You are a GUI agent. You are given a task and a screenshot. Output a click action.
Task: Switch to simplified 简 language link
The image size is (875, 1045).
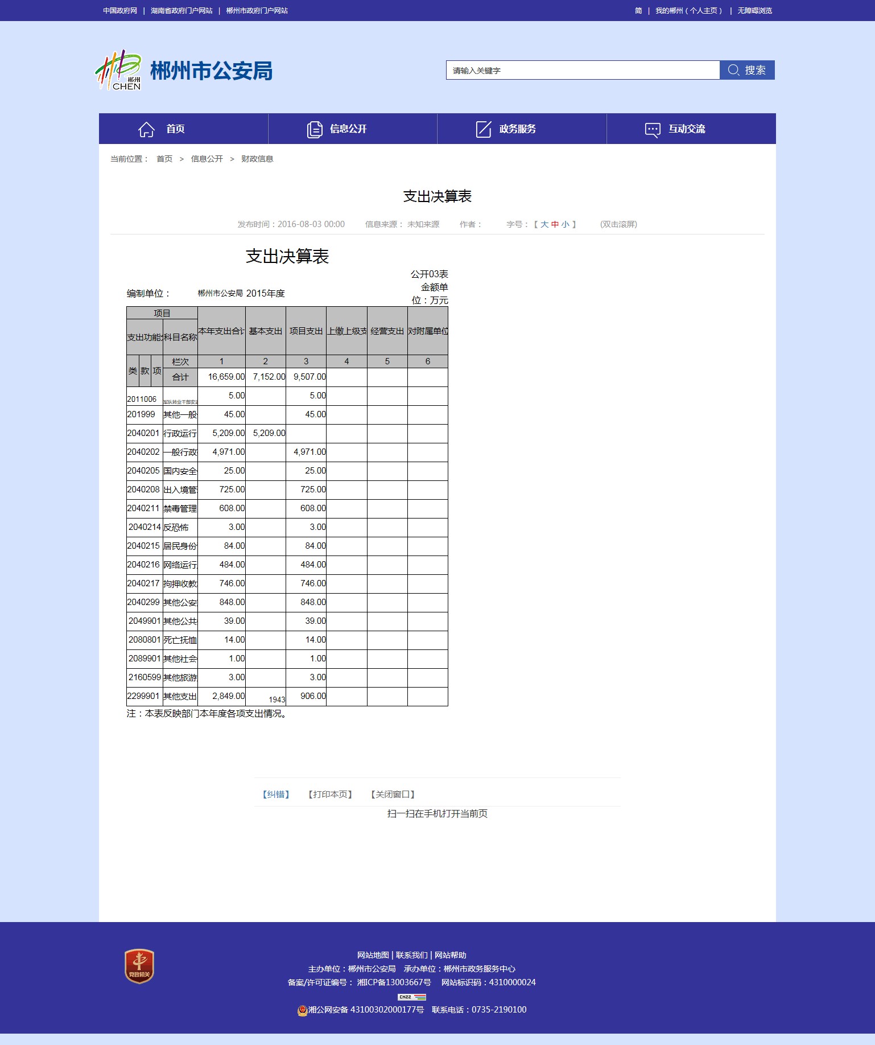click(x=638, y=10)
